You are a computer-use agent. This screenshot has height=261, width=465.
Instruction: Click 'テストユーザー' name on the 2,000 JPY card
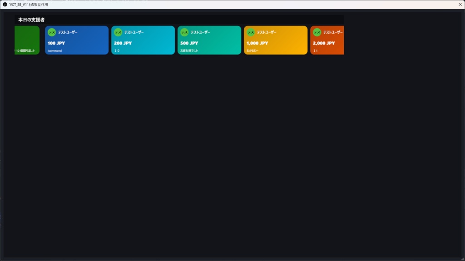coord(333,32)
